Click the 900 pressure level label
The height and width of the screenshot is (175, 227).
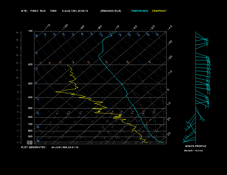click(x=30, y=137)
